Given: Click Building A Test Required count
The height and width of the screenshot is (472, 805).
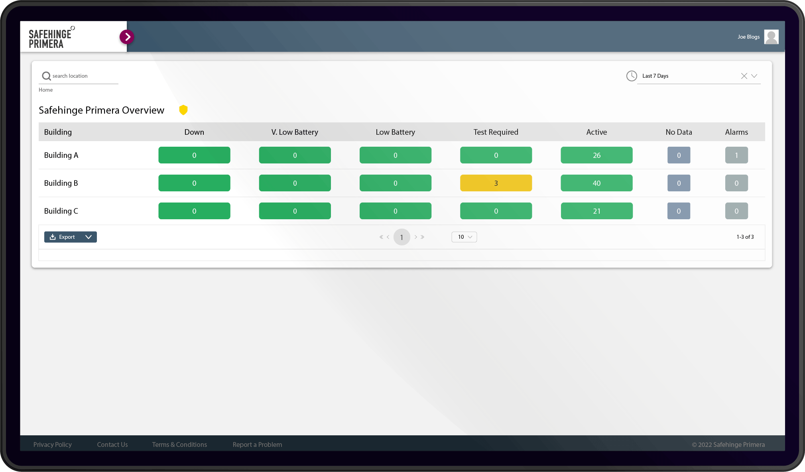Looking at the screenshot, I should pyautogui.click(x=496, y=155).
